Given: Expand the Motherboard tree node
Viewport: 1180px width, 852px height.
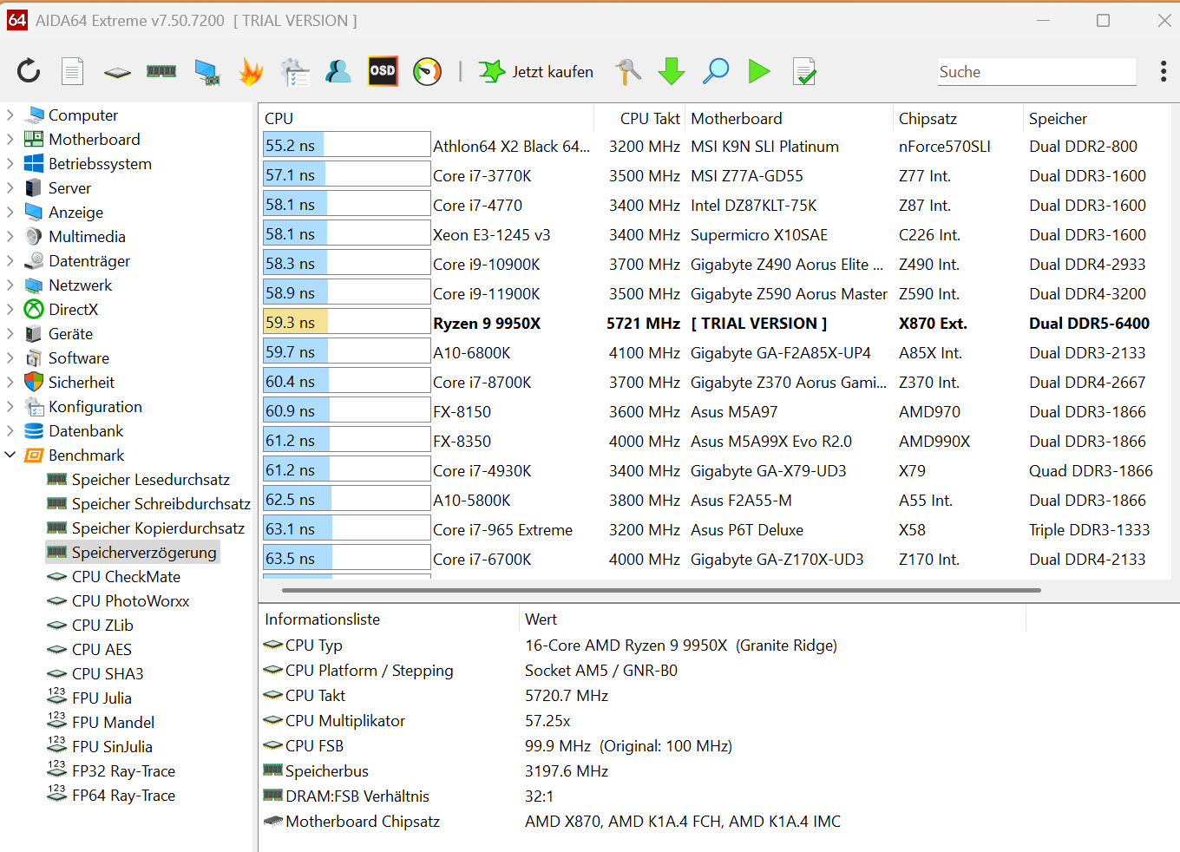Looking at the screenshot, I should pyautogui.click(x=10, y=139).
